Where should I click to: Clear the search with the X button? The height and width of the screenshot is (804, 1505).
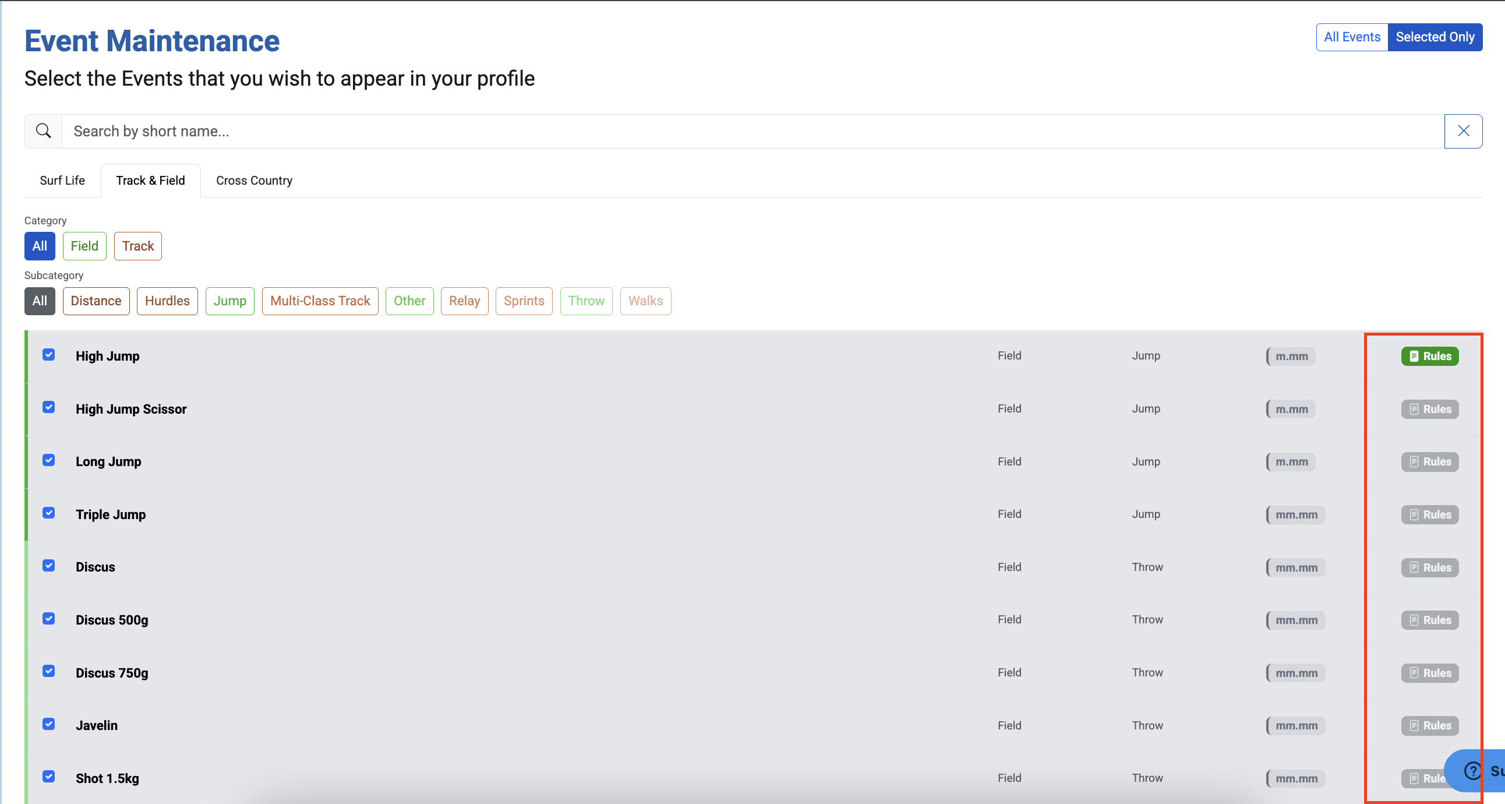pos(1463,131)
